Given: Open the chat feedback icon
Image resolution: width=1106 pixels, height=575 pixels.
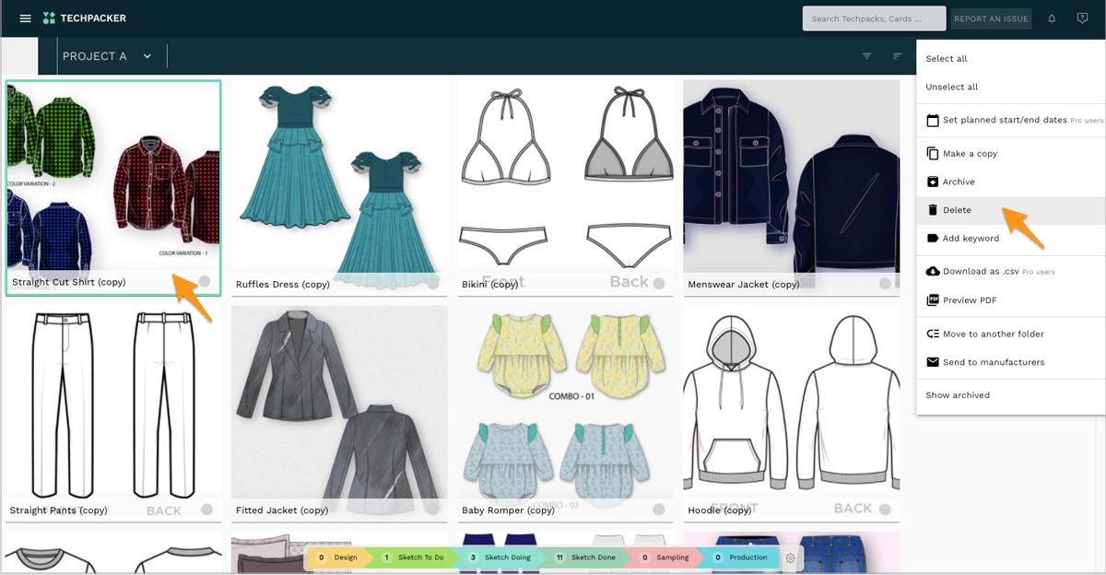Looking at the screenshot, I should 1082,18.
